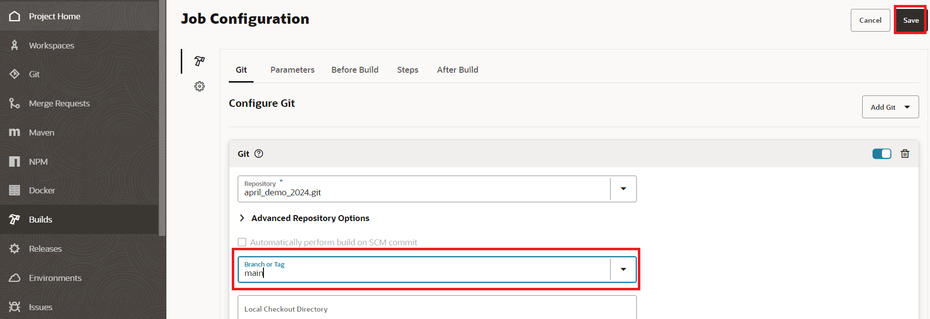
Task: Open Docker from the sidebar
Action: [42, 190]
